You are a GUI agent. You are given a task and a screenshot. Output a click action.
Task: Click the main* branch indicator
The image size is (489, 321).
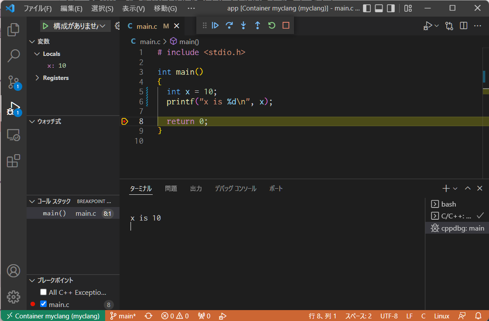click(126, 315)
